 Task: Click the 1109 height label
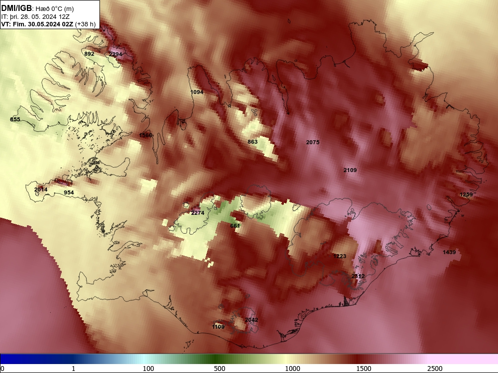[x=218, y=327]
